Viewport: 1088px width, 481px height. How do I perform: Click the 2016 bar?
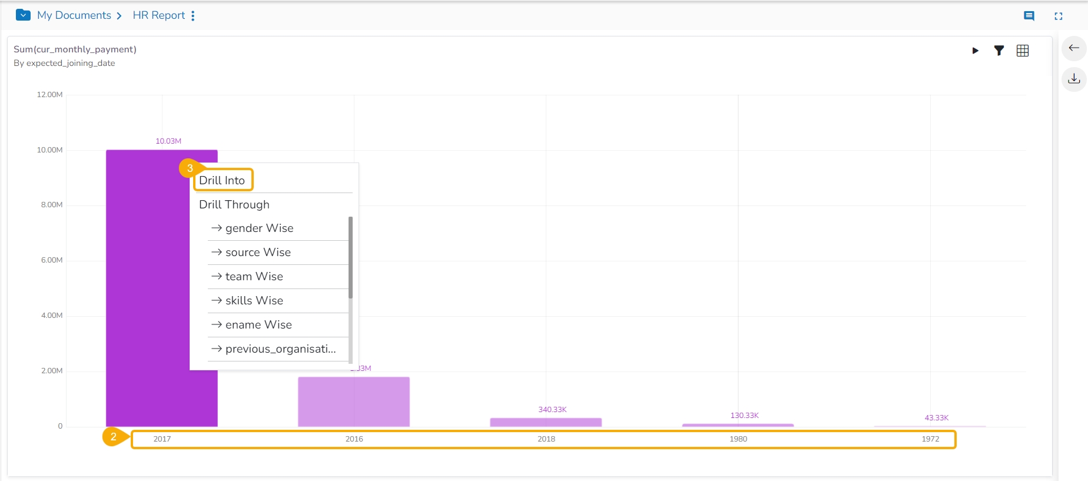(354, 402)
